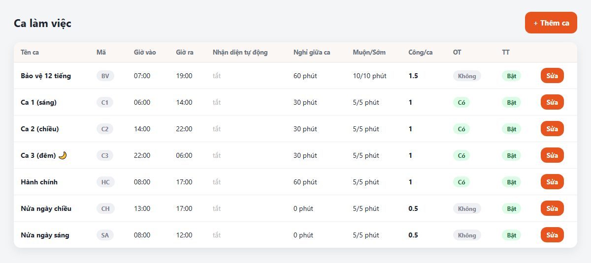Click the Công/ca column header

(421, 52)
